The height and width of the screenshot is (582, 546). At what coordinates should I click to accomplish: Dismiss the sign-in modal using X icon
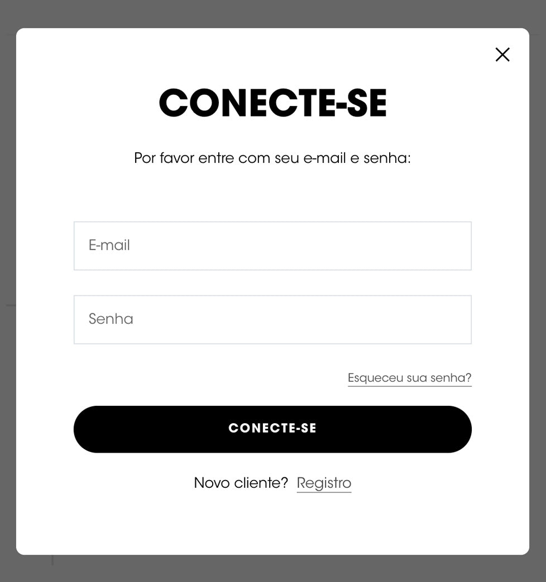coord(502,55)
